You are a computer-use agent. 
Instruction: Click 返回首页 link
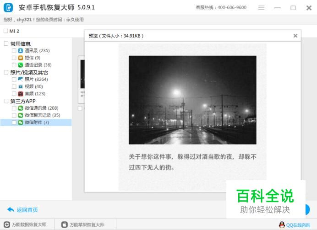pyautogui.click(x=27, y=210)
